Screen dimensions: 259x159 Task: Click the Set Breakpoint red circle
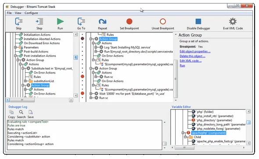click(129, 21)
